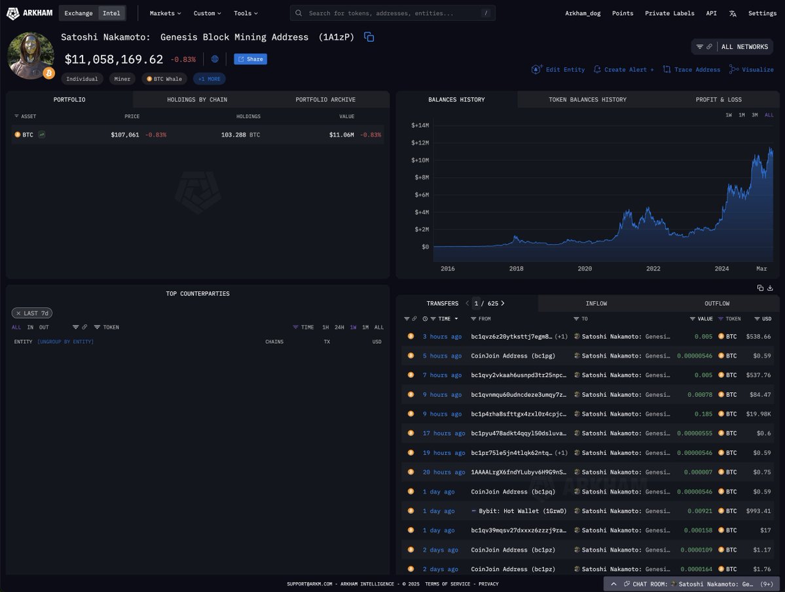
Task: Switch to Intel mode
Action: tap(111, 13)
